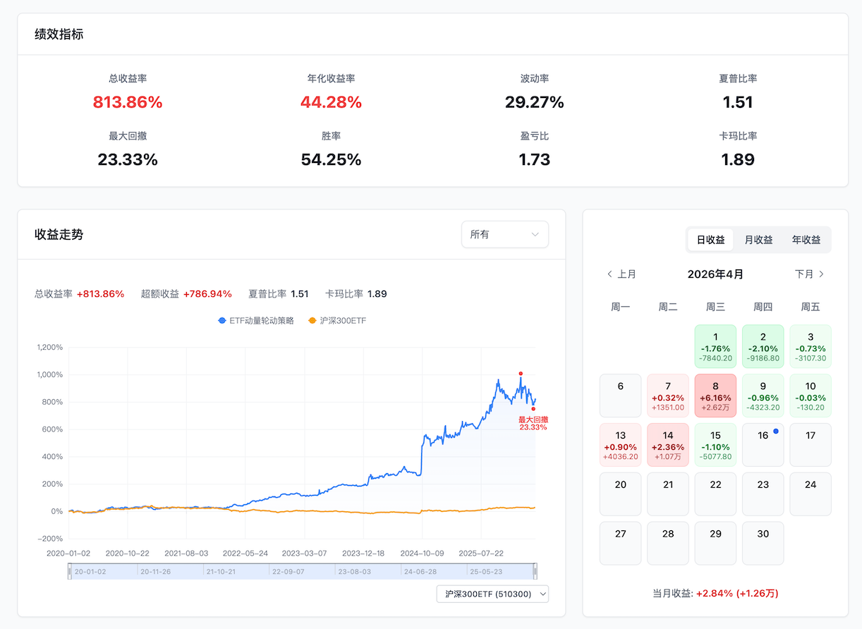Toggle the 沪深300ETF legend series
This screenshot has height=629, width=862.
[337, 320]
